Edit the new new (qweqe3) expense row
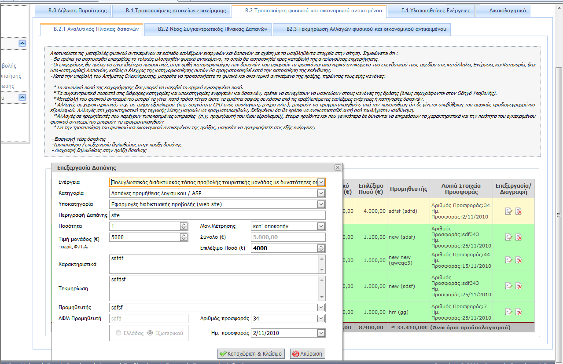This screenshot has width=563, height=364. (x=509, y=260)
